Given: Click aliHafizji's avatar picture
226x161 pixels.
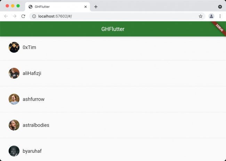Looking at the screenshot, I should coord(14,73).
